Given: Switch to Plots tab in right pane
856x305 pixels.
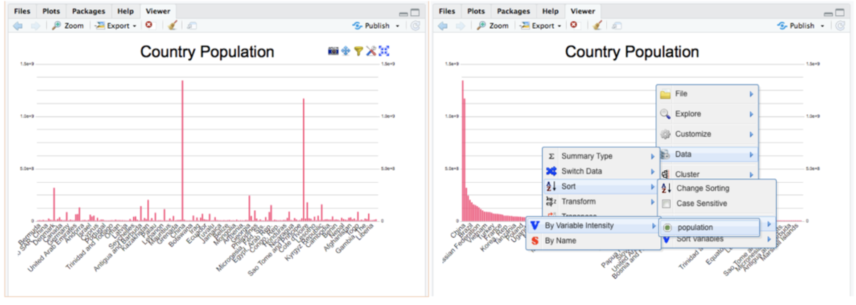Looking at the screenshot, I should [476, 11].
